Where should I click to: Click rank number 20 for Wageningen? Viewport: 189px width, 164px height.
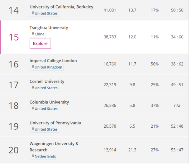14,150
